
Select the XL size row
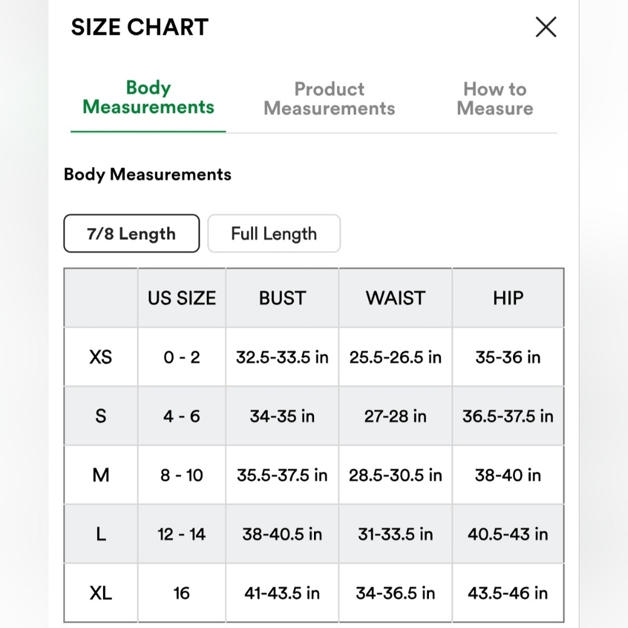point(100,592)
